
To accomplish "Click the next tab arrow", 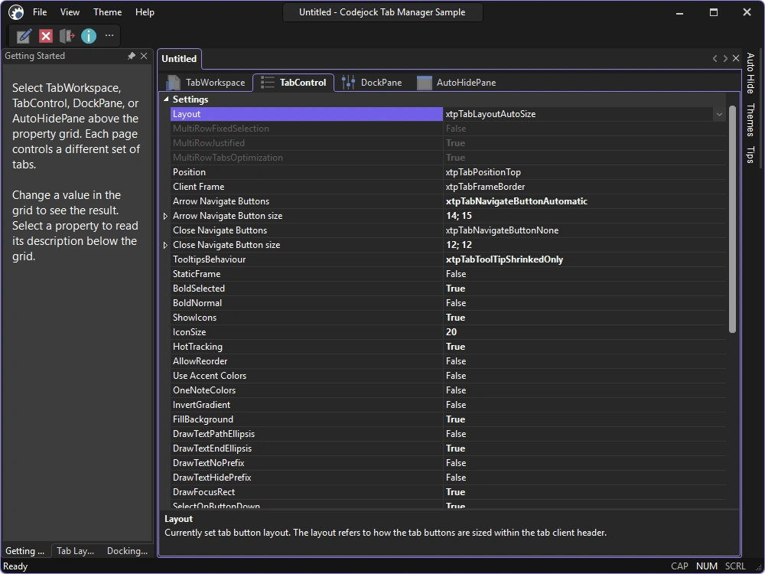I will 725,59.
